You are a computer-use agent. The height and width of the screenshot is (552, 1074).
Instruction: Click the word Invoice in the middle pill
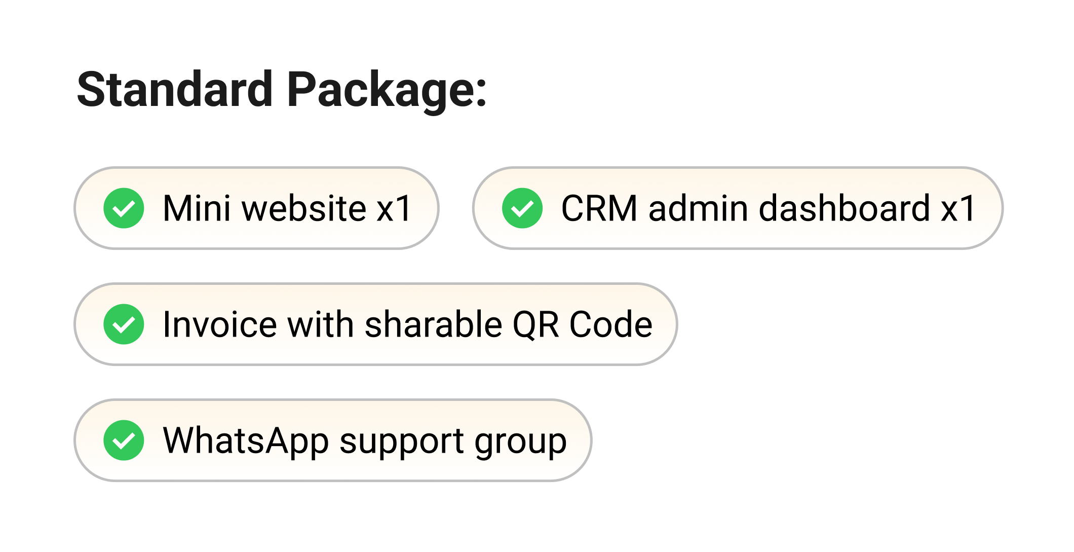[219, 324]
